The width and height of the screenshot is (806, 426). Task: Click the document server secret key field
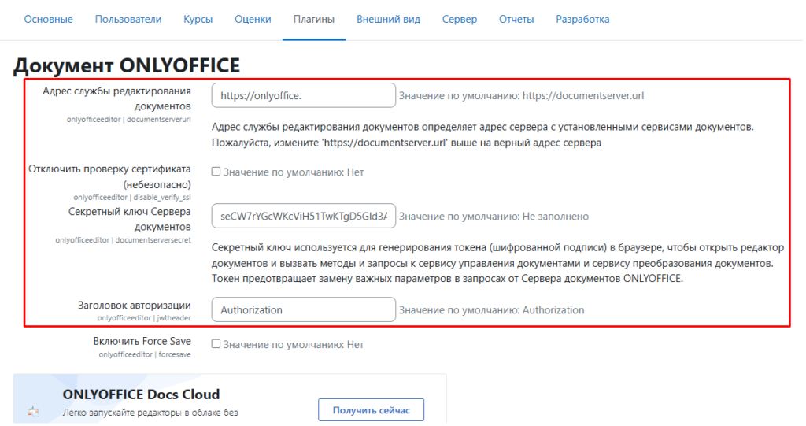click(x=303, y=216)
